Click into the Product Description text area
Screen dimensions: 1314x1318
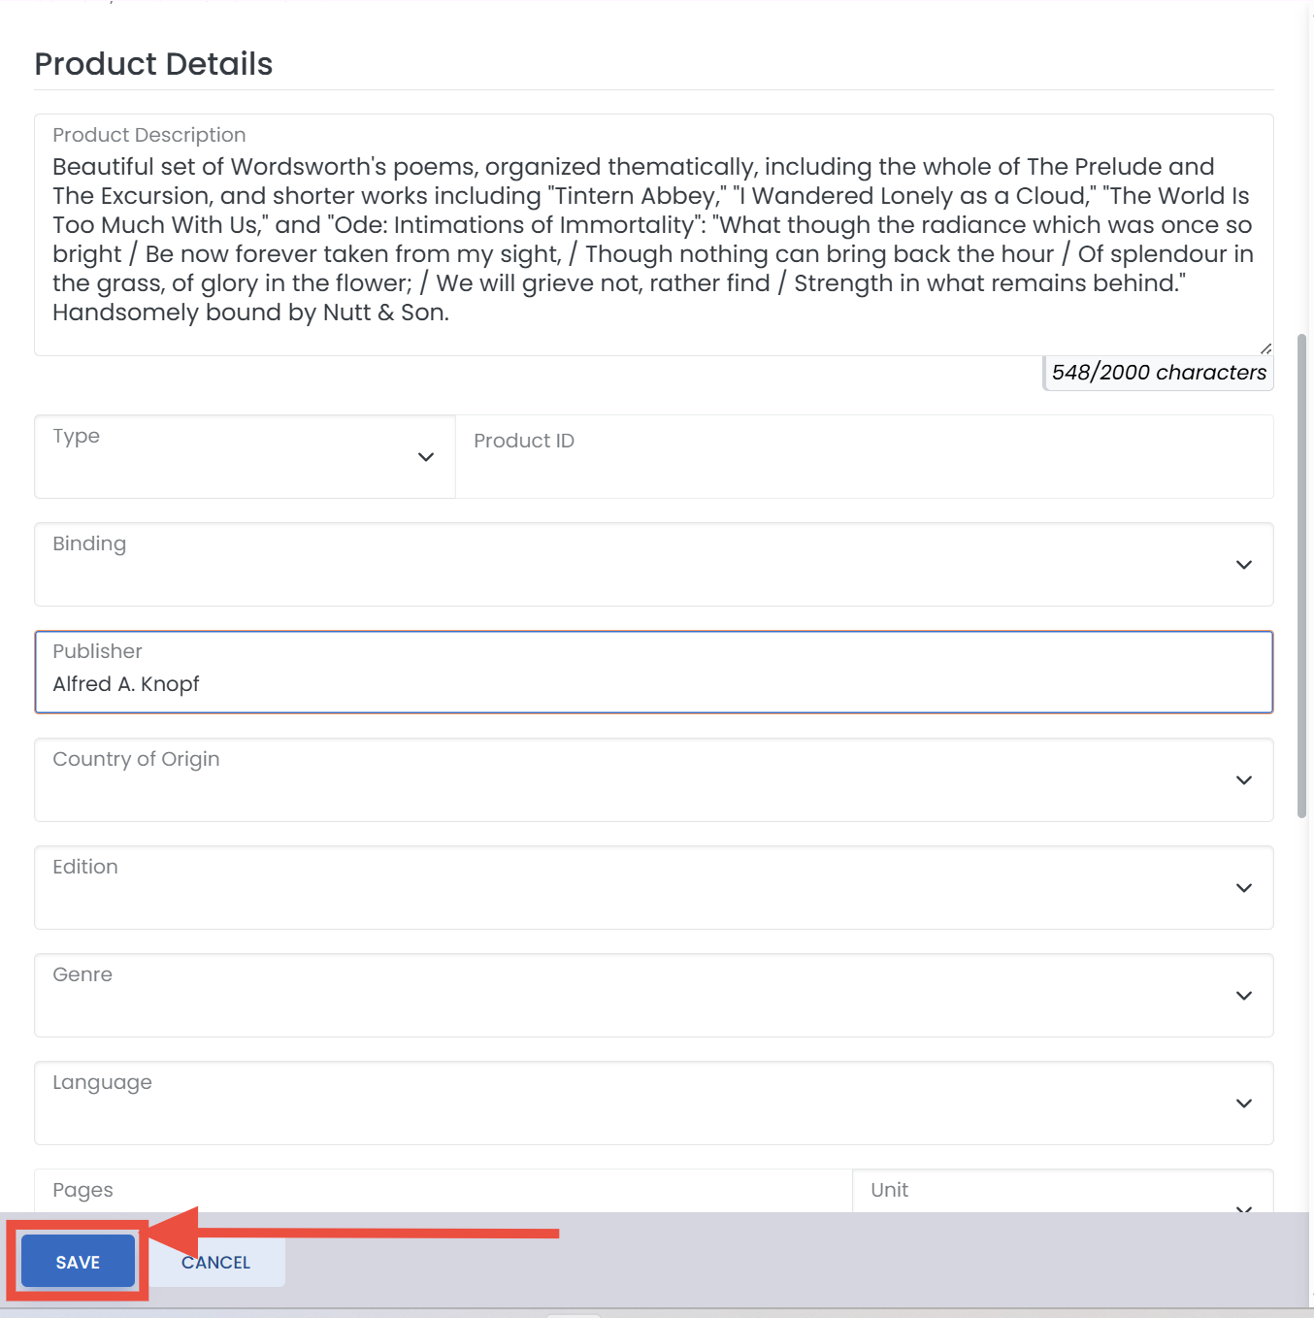(x=654, y=235)
